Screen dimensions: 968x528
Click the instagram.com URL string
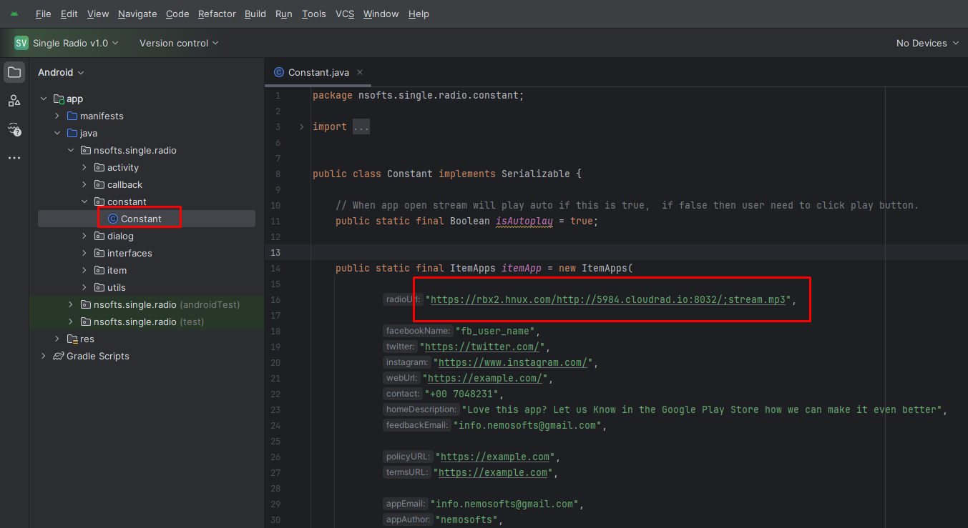click(514, 362)
